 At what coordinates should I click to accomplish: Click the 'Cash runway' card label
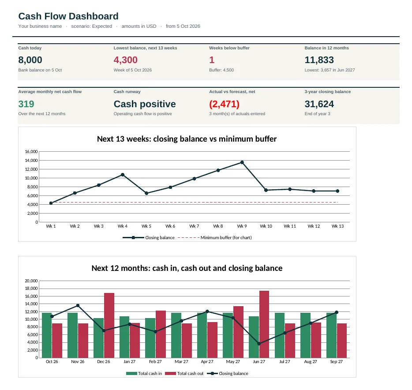pyautogui.click(x=127, y=92)
